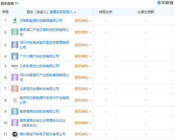This screenshot has width=175, height=140.
Task: Click the 万帮新能源投资集团 company logo
Action: pyautogui.click(x=15, y=21)
